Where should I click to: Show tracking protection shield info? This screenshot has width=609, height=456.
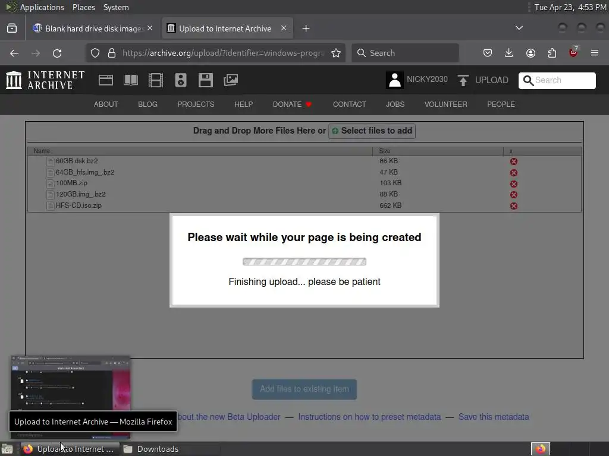tap(95, 53)
